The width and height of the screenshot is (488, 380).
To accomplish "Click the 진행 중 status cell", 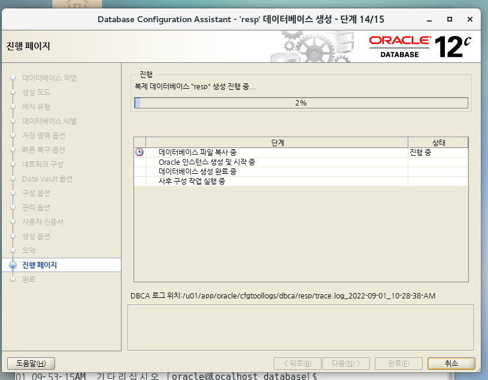I will tap(438, 152).
